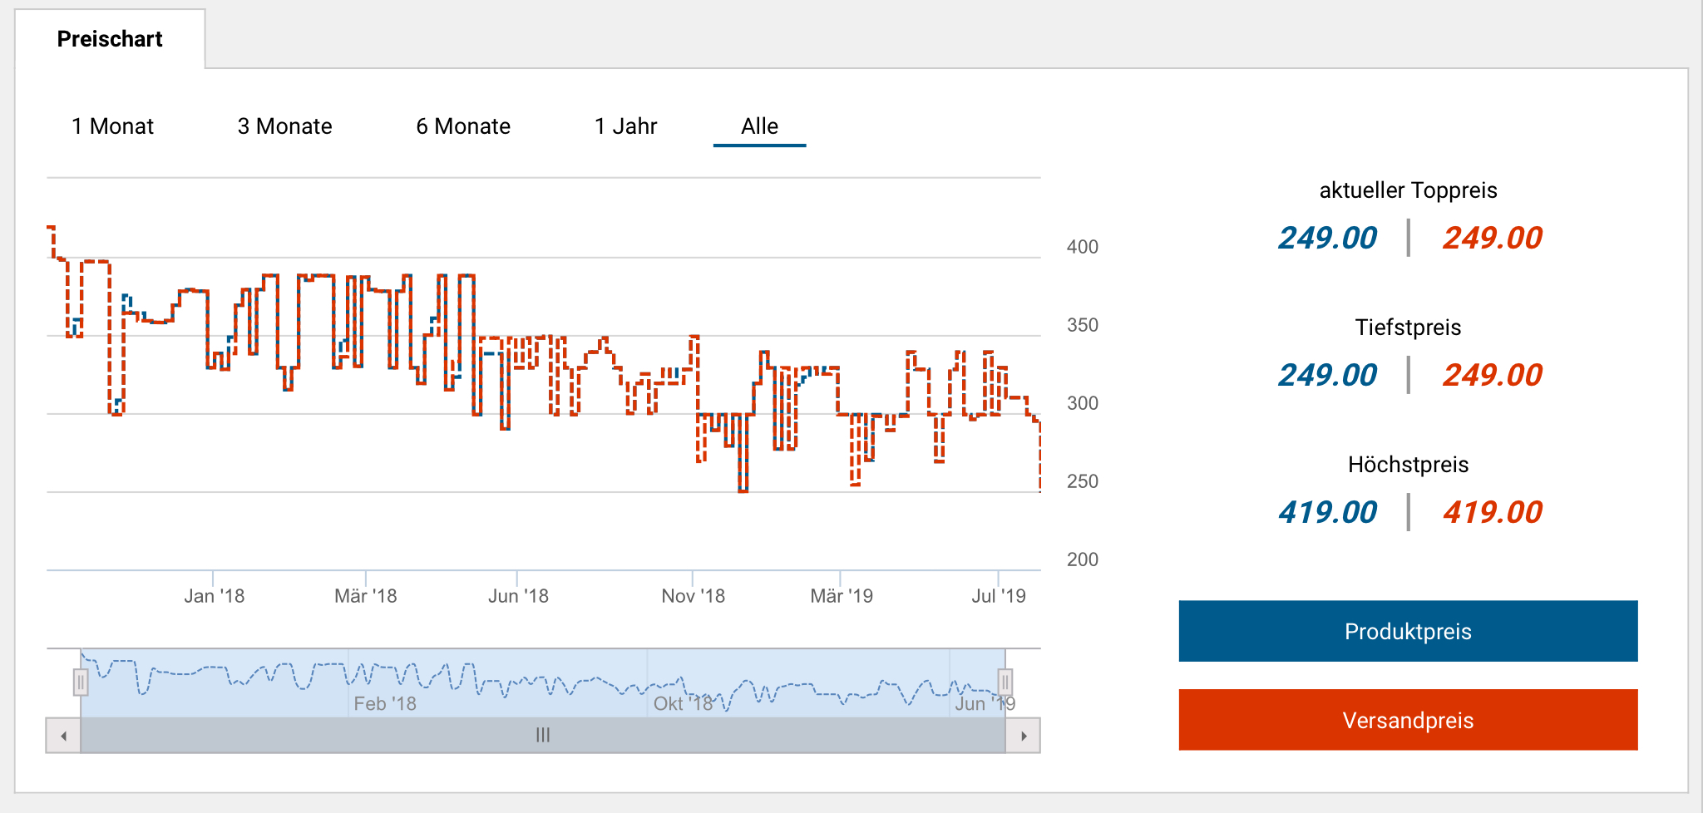Click the Feb '18 label in the navigator

(x=385, y=703)
